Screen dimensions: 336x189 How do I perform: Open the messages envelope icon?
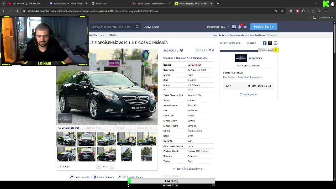coord(234,27)
